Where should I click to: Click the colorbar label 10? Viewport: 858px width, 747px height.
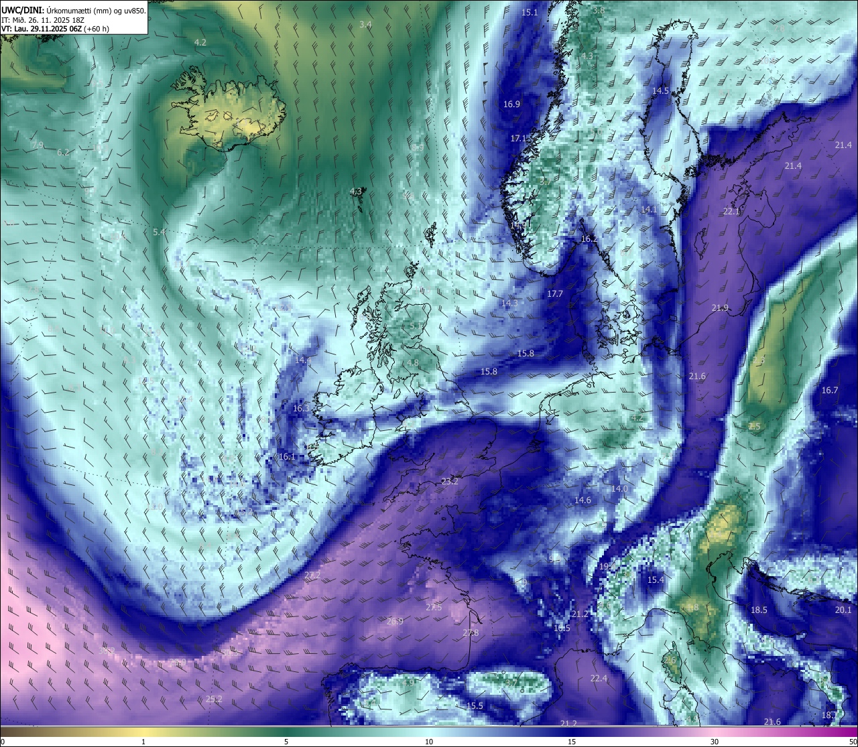(429, 742)
